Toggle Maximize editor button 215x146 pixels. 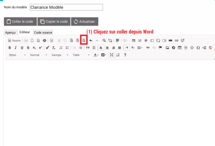112,55
